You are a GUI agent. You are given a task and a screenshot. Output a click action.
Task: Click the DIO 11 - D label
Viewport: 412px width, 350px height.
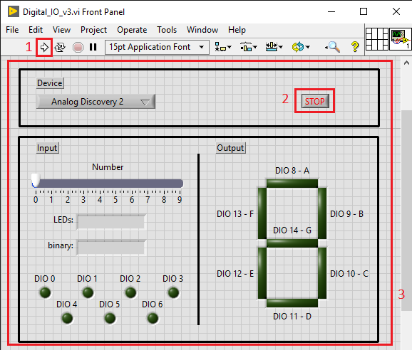pyautogui.click(x=292, y=317)
